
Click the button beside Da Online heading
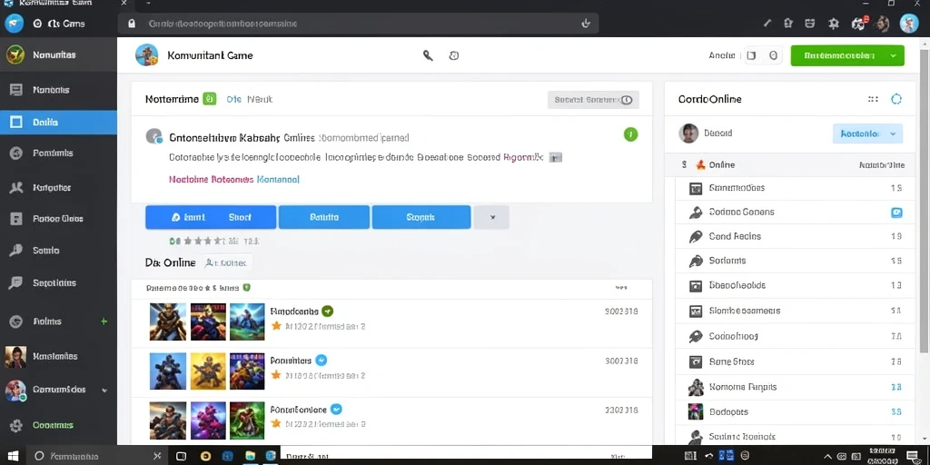(x=225, y=262)
